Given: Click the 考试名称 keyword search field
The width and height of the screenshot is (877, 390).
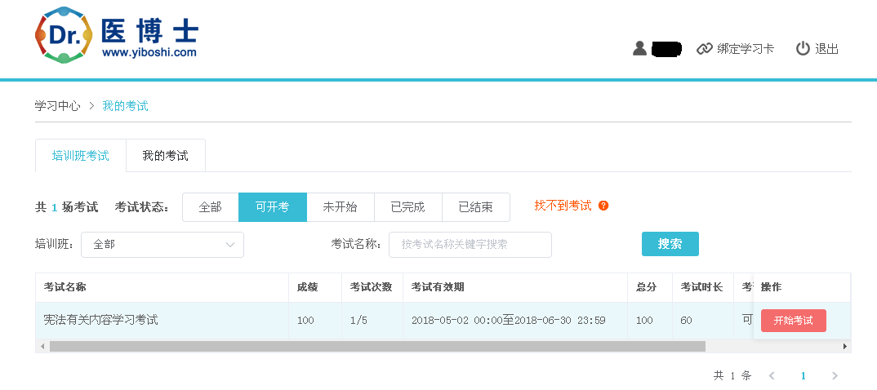Looking at the screenshot, I should click(470, 244).
